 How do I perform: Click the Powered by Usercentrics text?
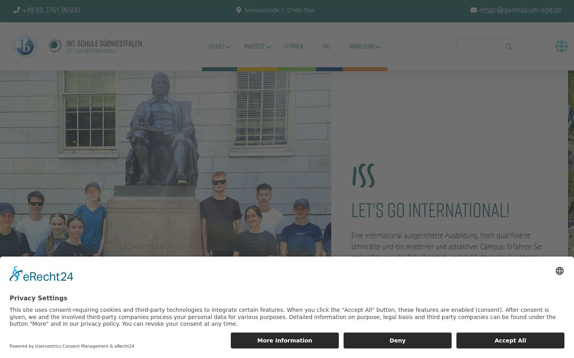click(x=72, y=346)
